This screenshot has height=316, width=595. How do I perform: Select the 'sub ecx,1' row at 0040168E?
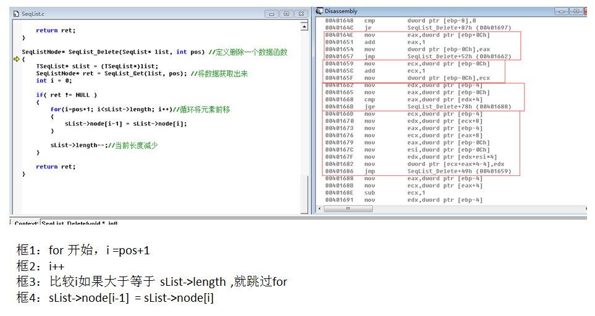375,193
